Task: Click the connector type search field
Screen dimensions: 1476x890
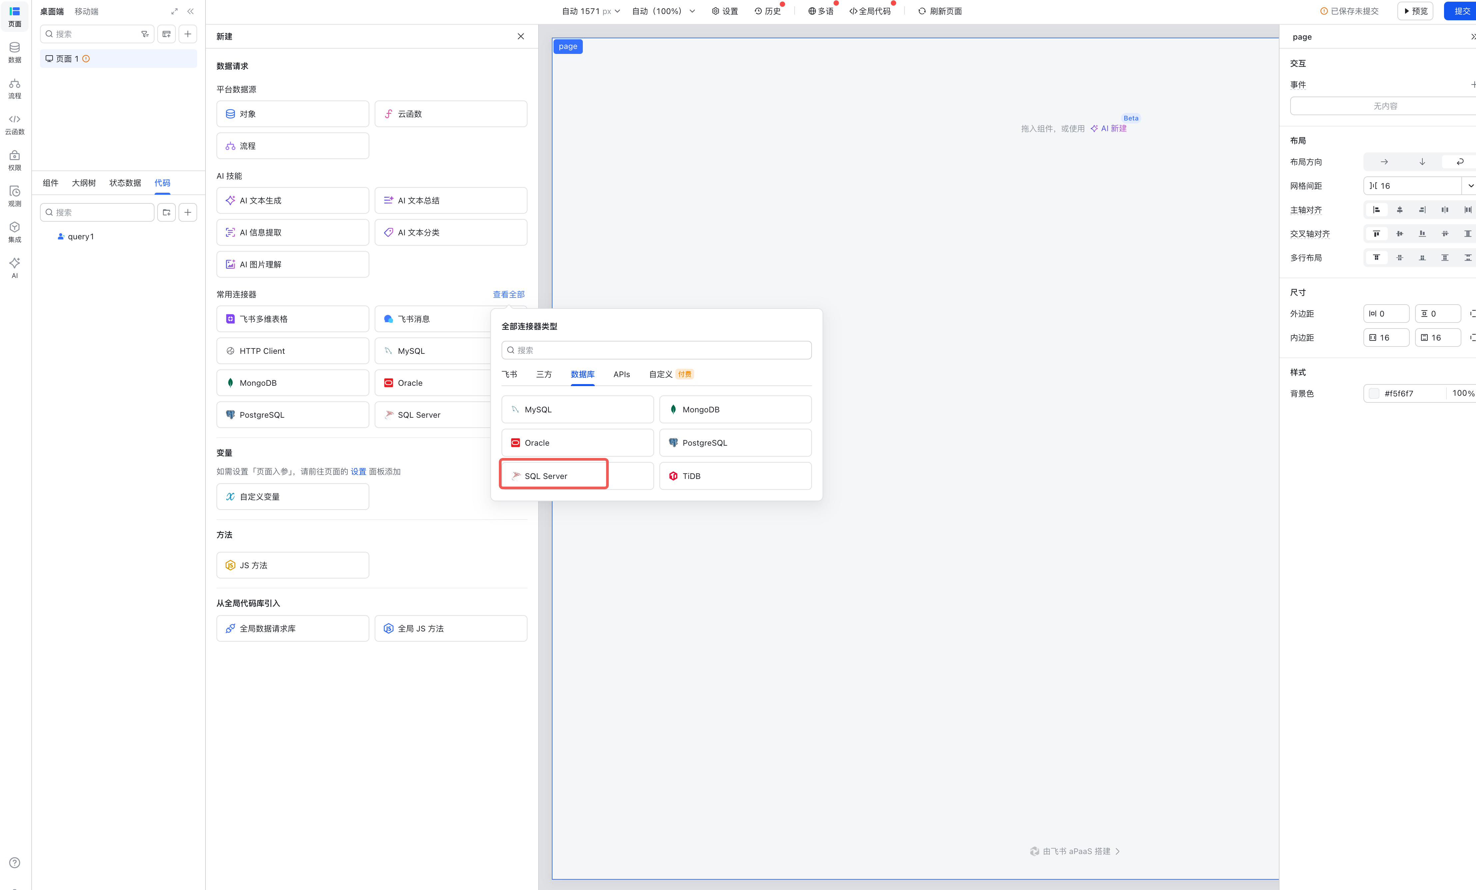Action: [656, 350]
